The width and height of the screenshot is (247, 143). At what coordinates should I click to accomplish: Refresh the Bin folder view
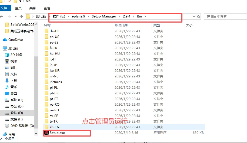[199, 16]
